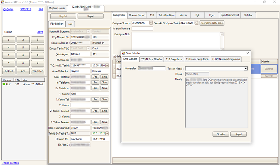Click Ara button for Ev Telefonu
This screenshot has width=280, height=165.
click(95, 88)
